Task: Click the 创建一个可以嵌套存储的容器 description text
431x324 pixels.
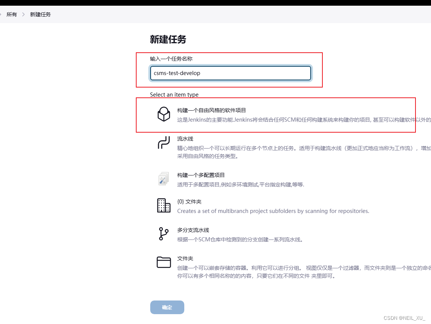Action: [x=304, y=272]
